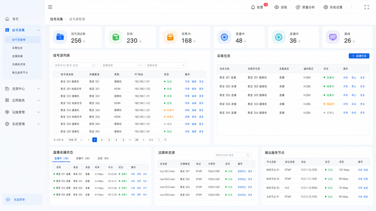Go to page 2 in pagination
This screenshot has width=376, height=211.
[x=102, y=140]
